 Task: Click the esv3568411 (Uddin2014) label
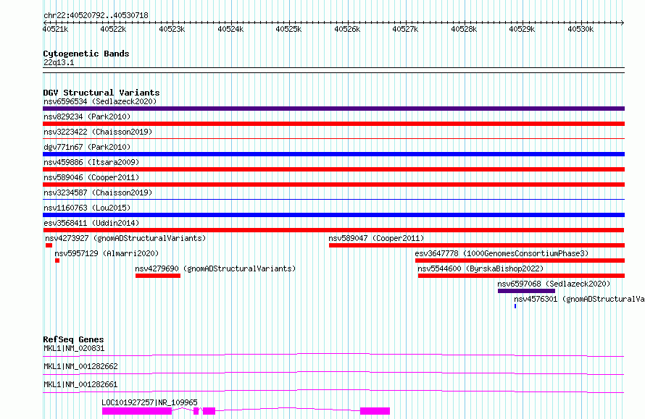91,223
